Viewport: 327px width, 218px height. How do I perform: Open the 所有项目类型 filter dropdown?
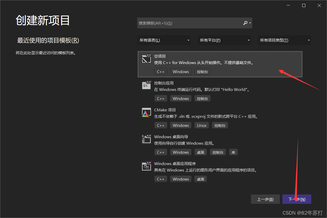pos(284,40)
